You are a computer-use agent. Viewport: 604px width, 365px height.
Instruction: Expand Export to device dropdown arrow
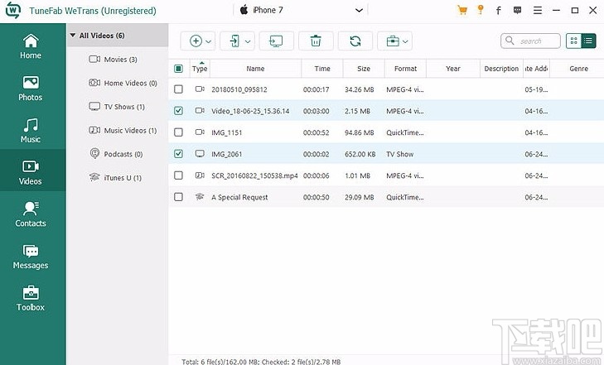(248, 41)
